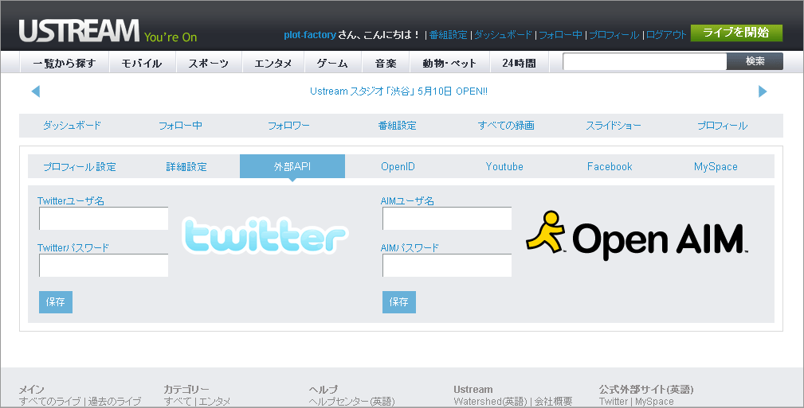Open プロフィール in the gray account bar

tap(722, 126)
